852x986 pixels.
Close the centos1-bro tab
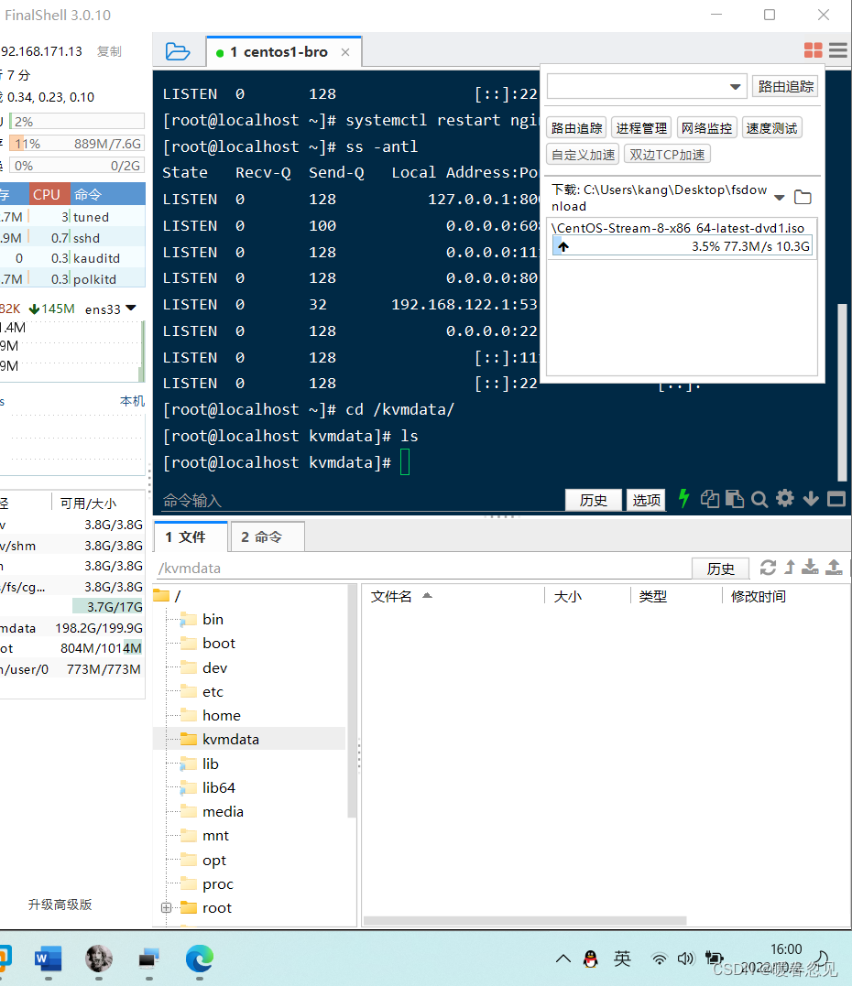tap(345, 52)
